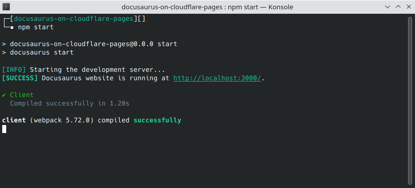Click the typed 'npm start' command
Screen dimensions: 415x188
[x=36, y=27]
